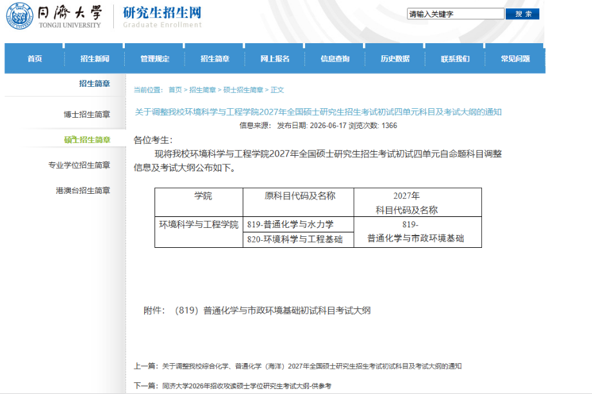Open the 信息查询 navigation tab

pos(335,59)
